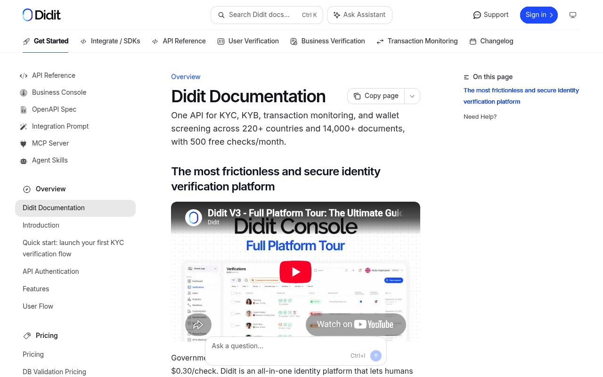Open the Get Started tab
The width and height of the screenshot is (603, 377).
(46, 41)
